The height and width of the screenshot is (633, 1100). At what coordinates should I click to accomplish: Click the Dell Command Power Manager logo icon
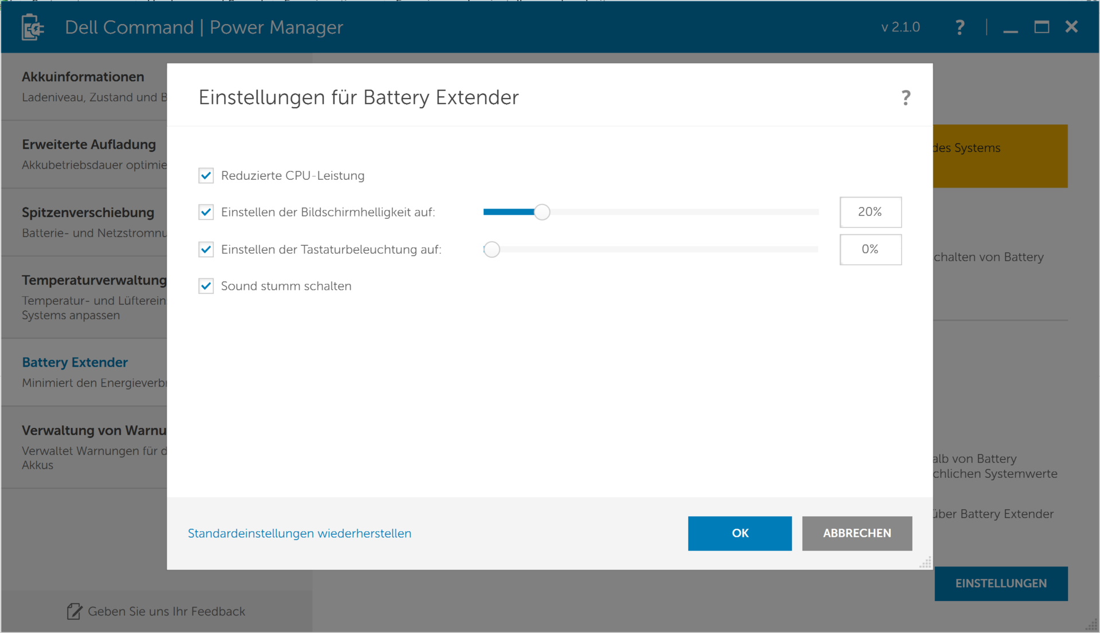(x=33, y=27)
